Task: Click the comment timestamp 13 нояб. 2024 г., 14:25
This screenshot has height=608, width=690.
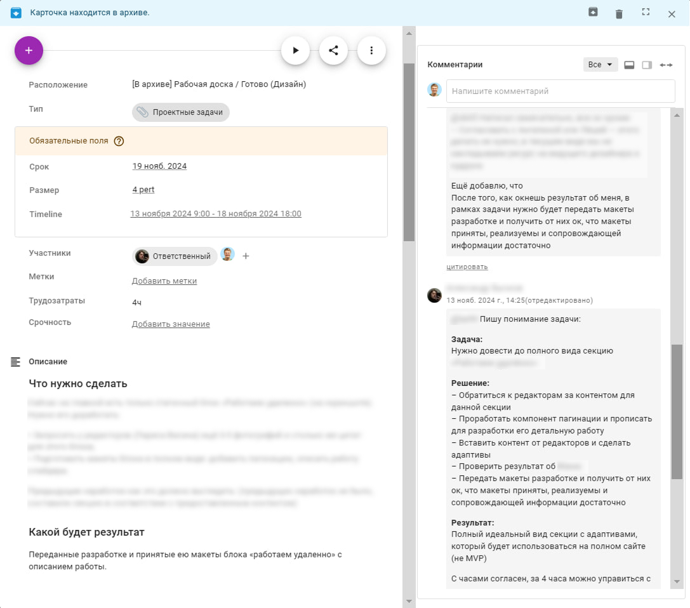Action: (486, 300)
